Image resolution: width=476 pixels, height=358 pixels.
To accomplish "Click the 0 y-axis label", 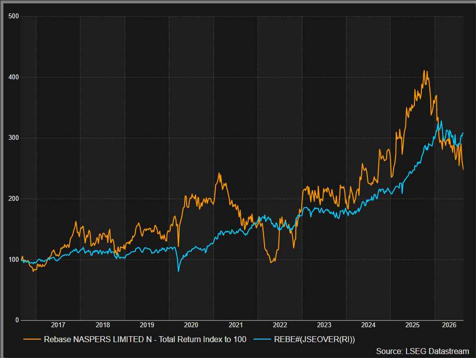I will 17,320.
